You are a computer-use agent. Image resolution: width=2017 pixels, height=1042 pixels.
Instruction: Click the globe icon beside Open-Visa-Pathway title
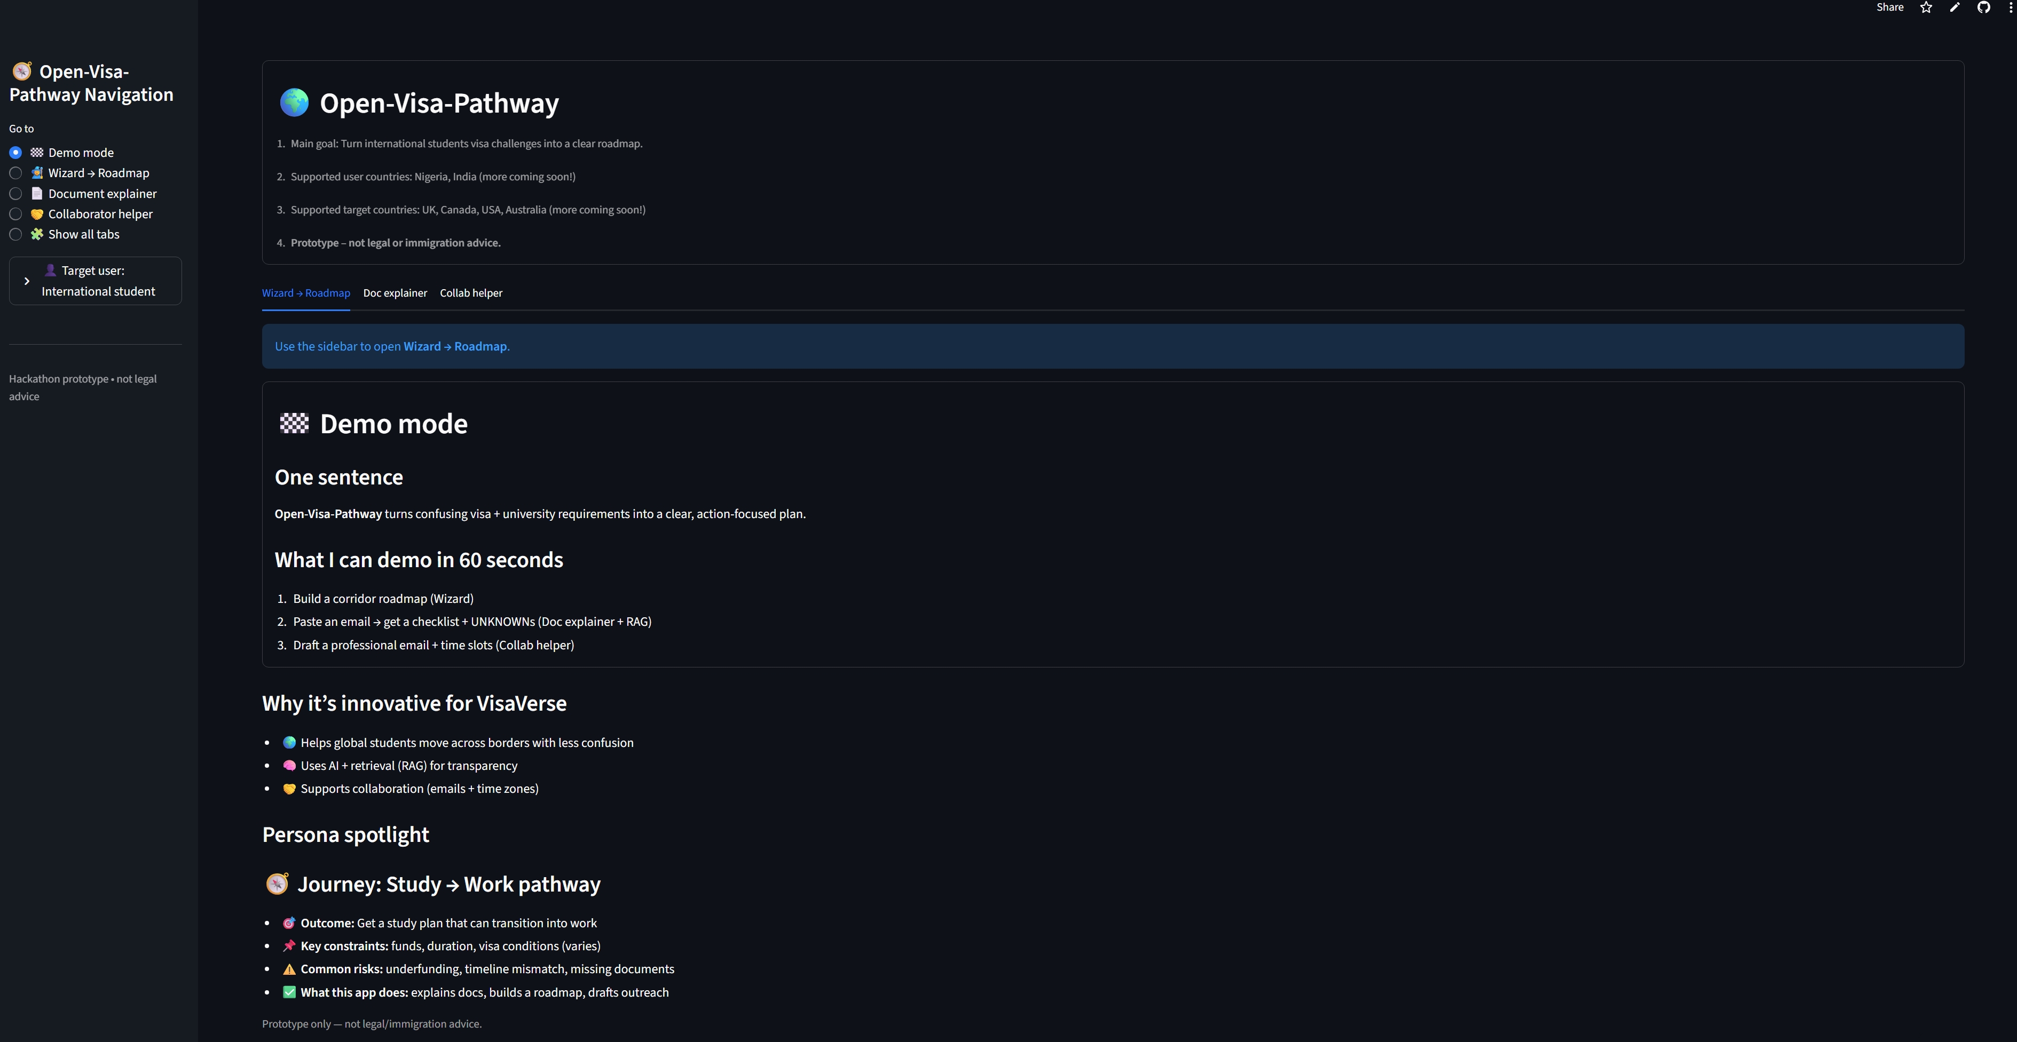point(294,102)
